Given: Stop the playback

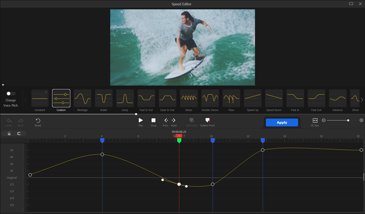Looking at the screenshot, I should coord(154,121).
